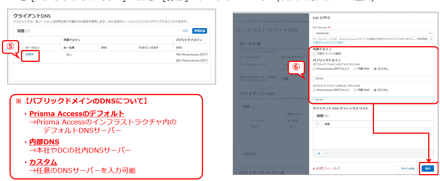Click the 保存 save button
This screenshot has height=181, width=440.
tap(427, 168)
